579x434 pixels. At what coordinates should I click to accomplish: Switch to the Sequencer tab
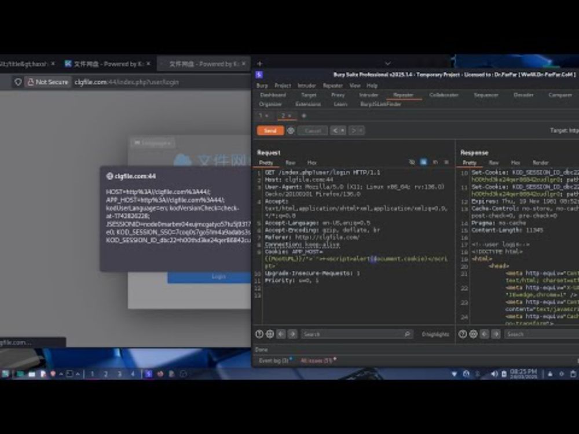486,95
